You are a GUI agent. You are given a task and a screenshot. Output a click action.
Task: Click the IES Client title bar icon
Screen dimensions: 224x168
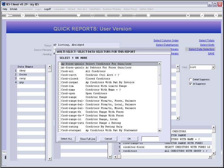tap(4, 4)
